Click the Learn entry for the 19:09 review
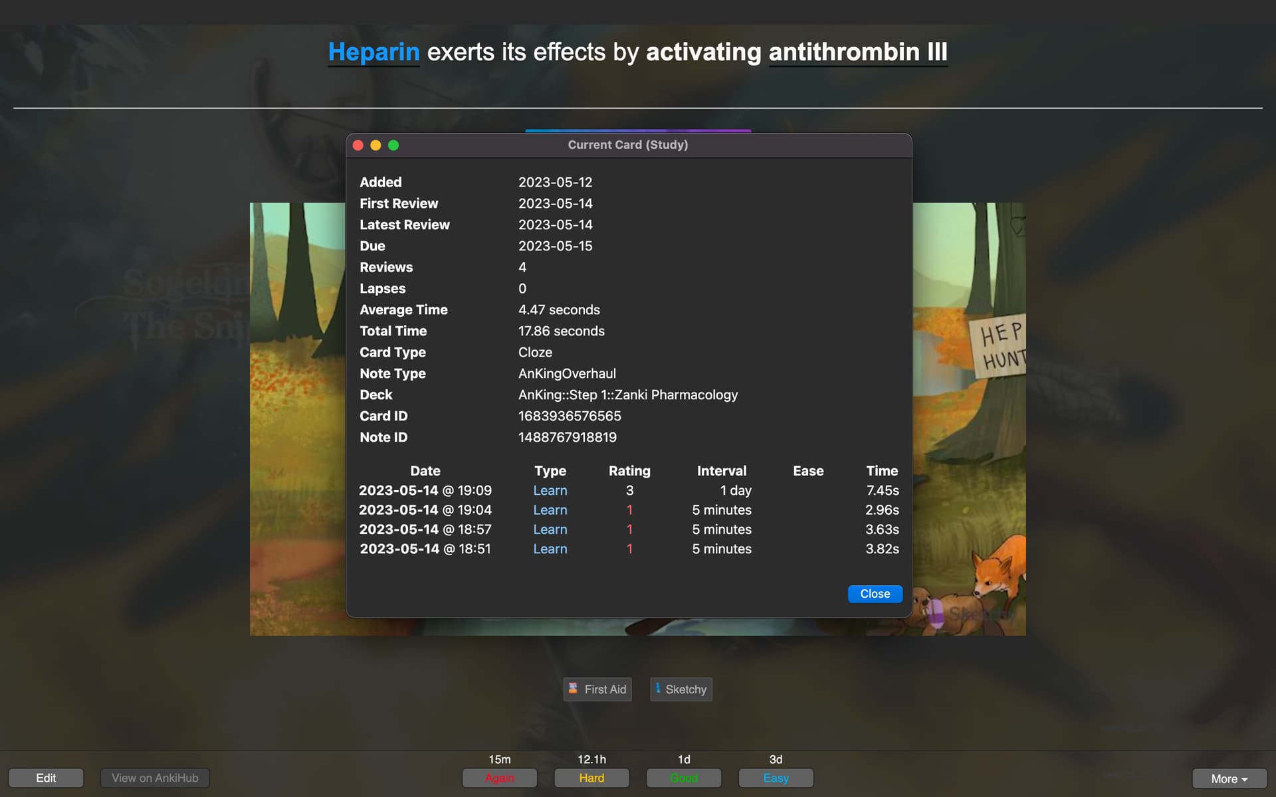Screen dimensions: 1276x797 coord(550,490)
